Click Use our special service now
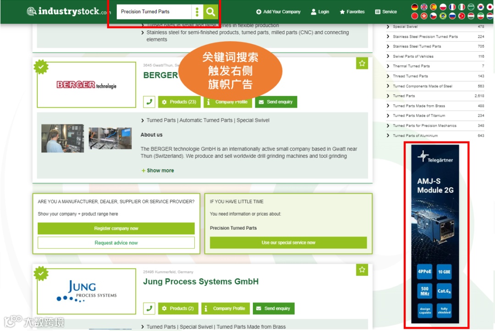Image resolution: width=495 pixels, height=331 pixels. (x=288, y=243)
